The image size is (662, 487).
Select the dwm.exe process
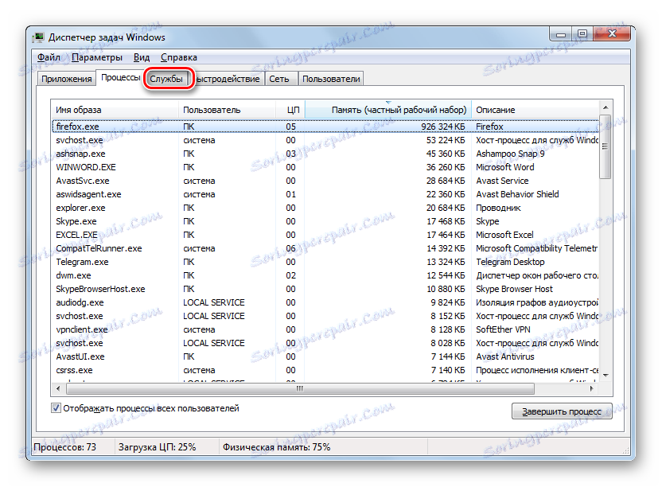pos(325,275)
